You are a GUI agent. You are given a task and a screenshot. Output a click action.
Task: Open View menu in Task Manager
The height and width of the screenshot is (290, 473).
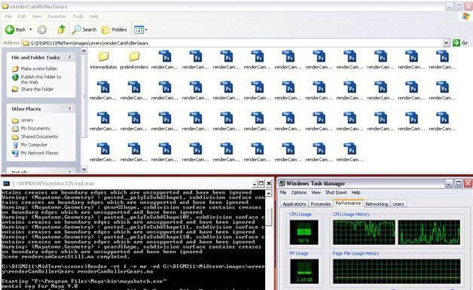click(316, 193)
